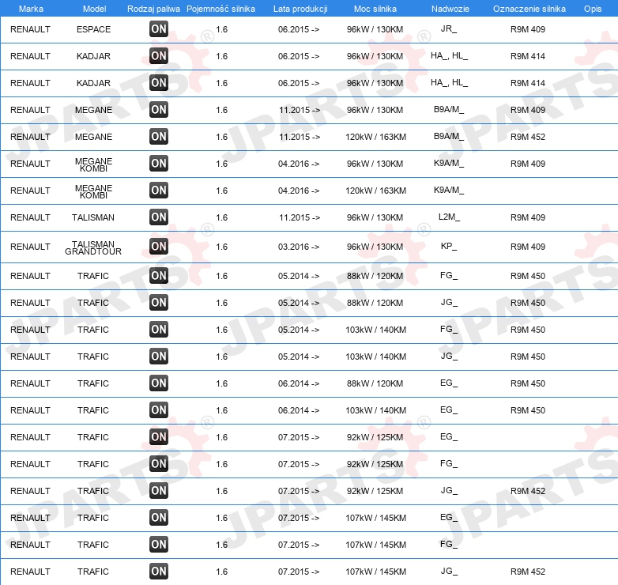Select 107kW / 145KM in the TRAFIC EG_ row
Viewport: 618px width, 585px height.
[x=375, y=518]
